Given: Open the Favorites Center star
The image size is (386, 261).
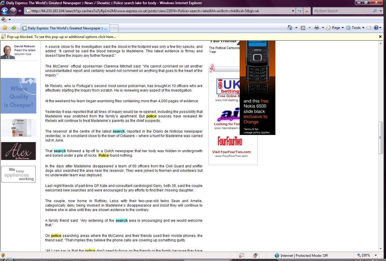Looking at the screenshot, I should coord(5,28).
